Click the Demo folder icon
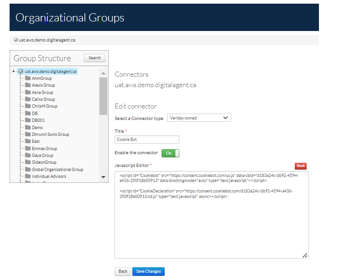The image size is (355, 280). 28,127
